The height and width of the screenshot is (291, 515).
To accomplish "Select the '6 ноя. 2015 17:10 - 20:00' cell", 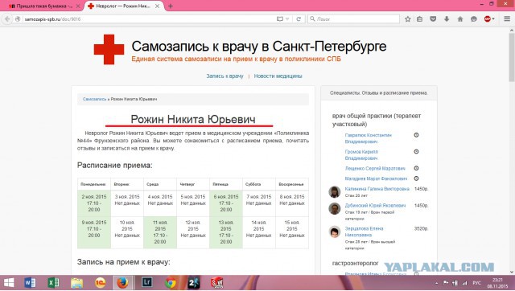I will pyautogui.click(x=226, y=203).
